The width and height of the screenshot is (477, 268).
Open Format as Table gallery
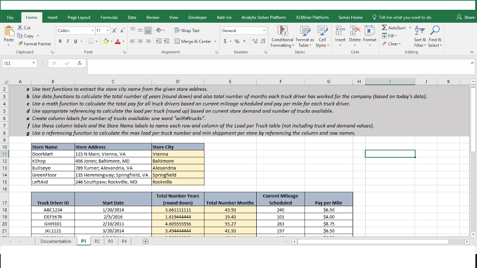click(305, 36)
